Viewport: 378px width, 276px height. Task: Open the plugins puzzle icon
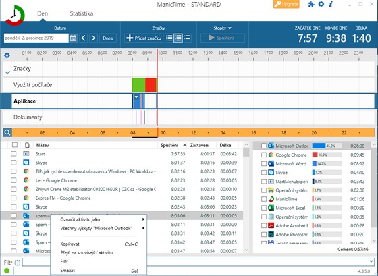tap(311, 4)
